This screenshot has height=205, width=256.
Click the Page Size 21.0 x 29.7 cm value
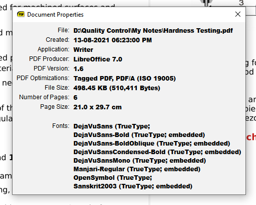click(98, 107)
